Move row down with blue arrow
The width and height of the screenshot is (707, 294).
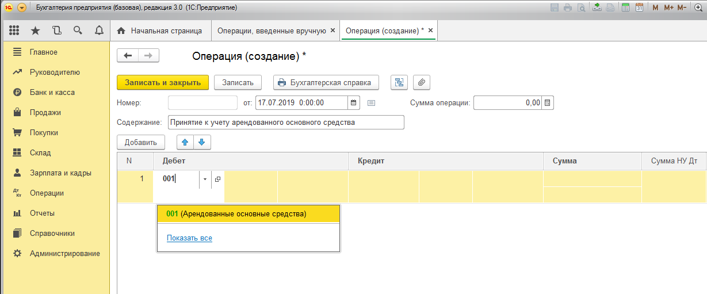pos(201,142)
